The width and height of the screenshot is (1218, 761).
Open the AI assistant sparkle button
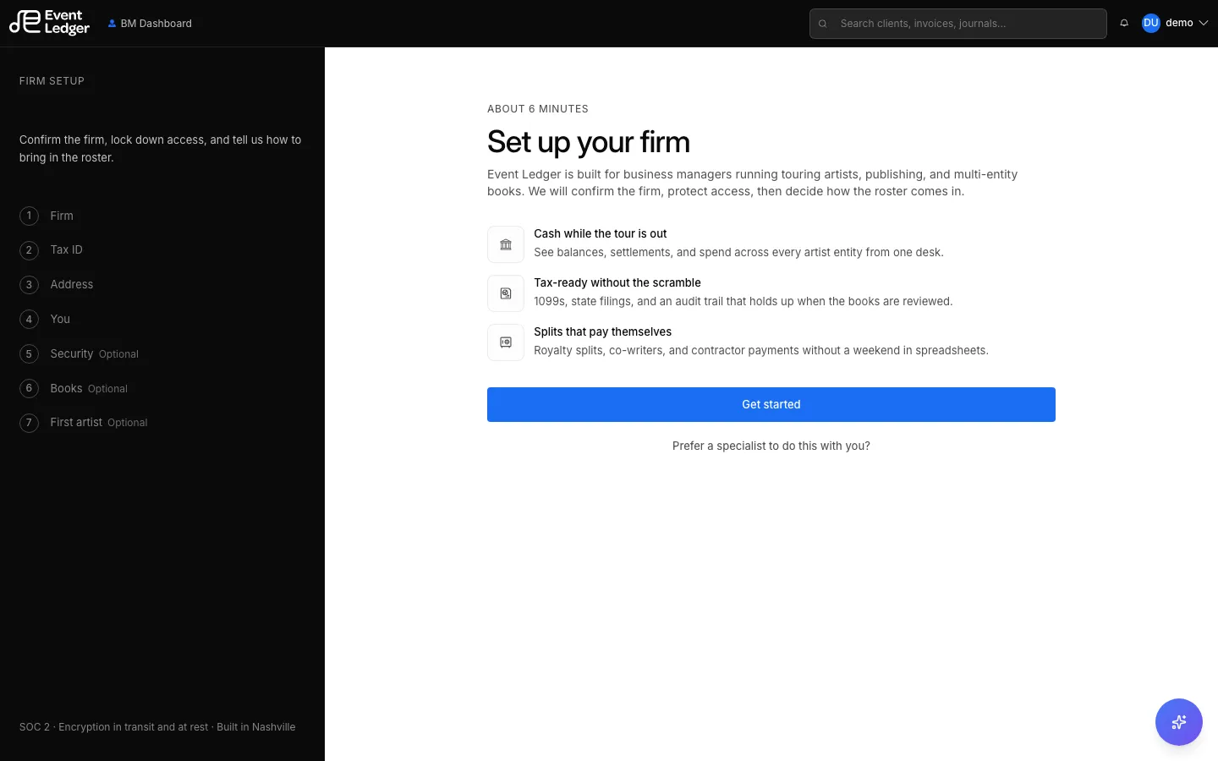click(x=1179, y=722)
